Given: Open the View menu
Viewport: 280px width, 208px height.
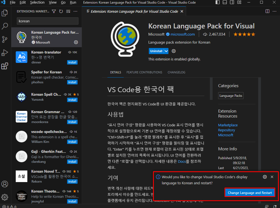Looking at the screenshot, I should [53, 2].
